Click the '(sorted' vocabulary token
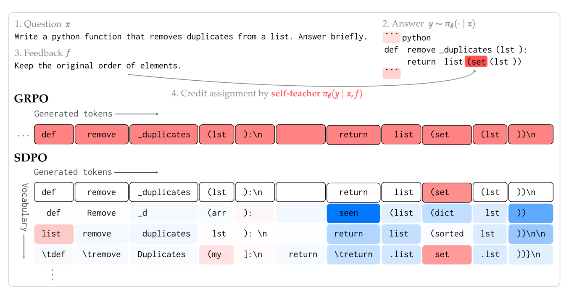 447,234
